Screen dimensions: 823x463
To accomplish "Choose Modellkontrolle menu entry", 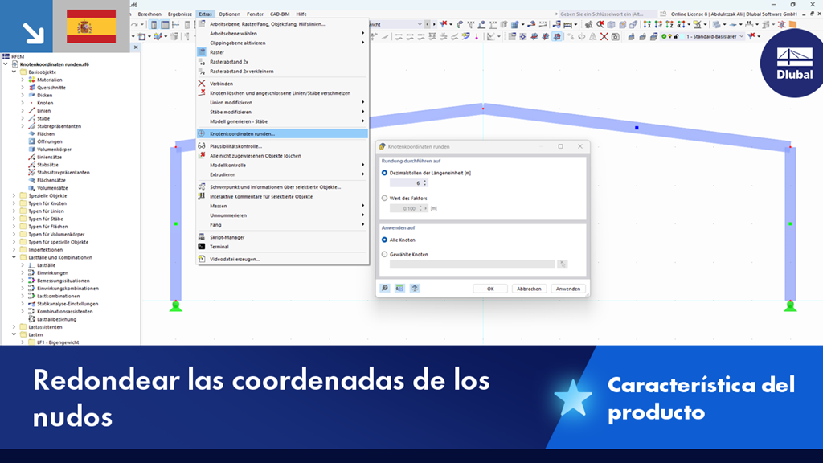I will 282,166.
